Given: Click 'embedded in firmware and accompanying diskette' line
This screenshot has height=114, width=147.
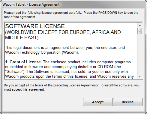Looking at the screenshot, I should pos(63,67).
